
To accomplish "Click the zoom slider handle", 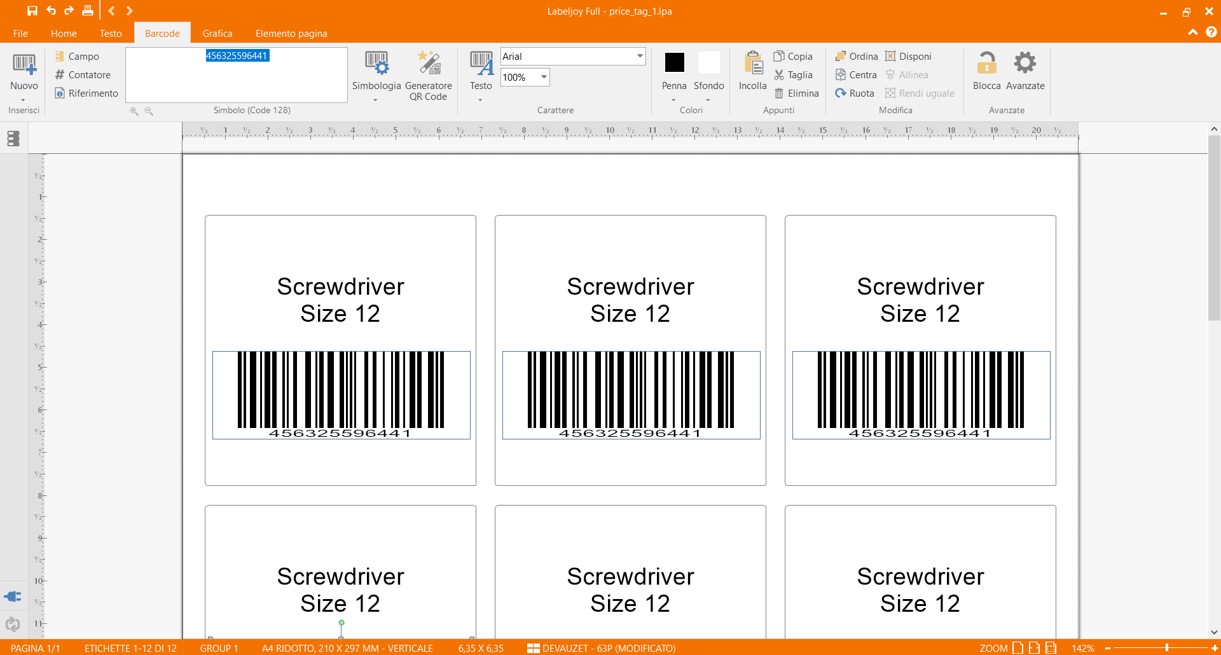I will [1167, 647].
